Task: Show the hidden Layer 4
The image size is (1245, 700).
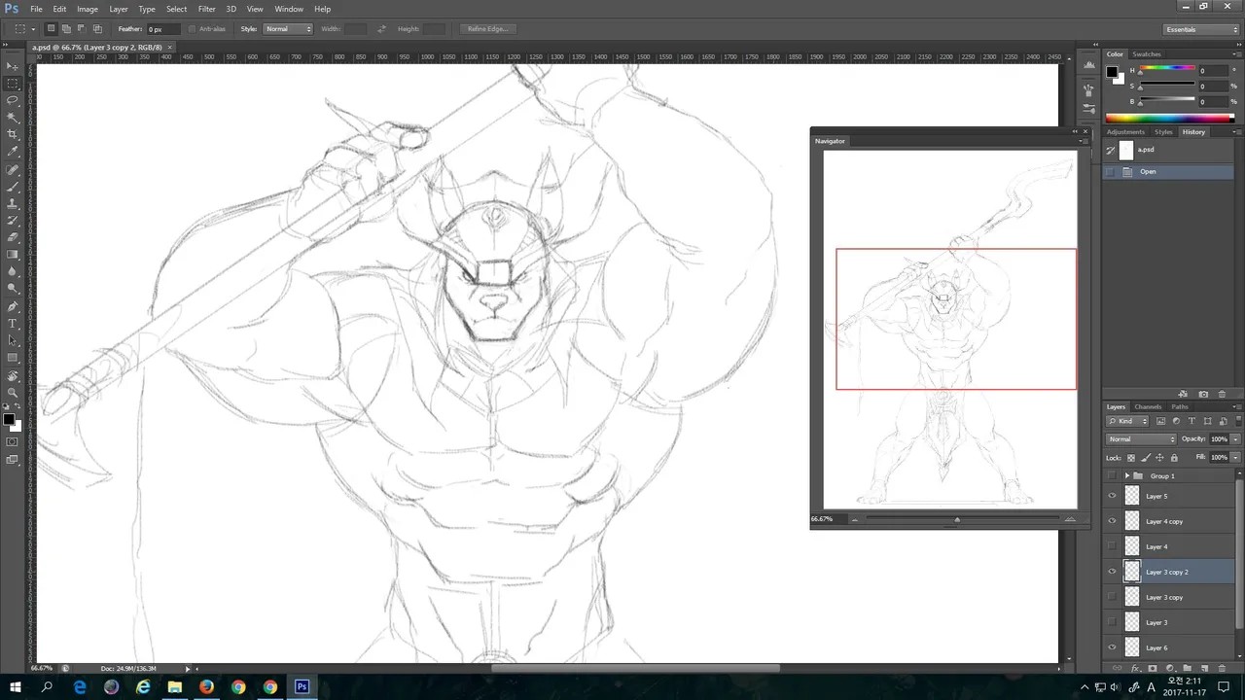Action: 1113,546
